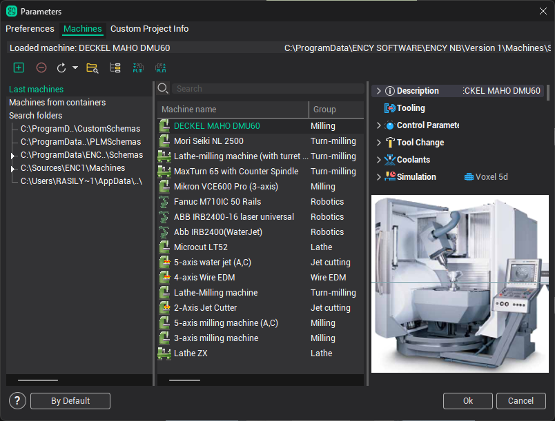Click the refresh list icon
This screenshot has height=421, width=555.
[x=61, y=68]
